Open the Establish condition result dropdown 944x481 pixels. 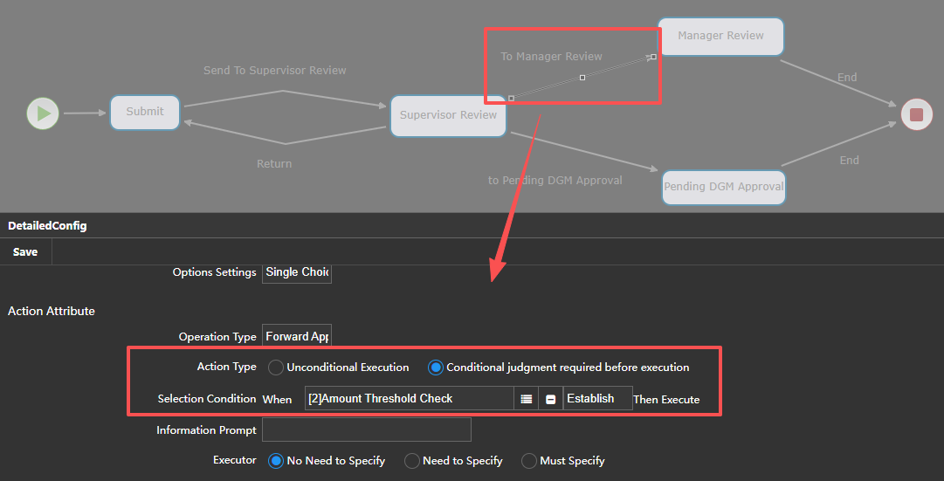[x=597, y=399]
